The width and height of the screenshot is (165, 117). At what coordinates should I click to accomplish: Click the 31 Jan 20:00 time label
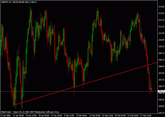point(56,115)
